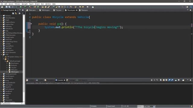Click the Forward navigation arrow in toolbar
The width and height of the screenshot is (193, 108).
tap(87, 7)
